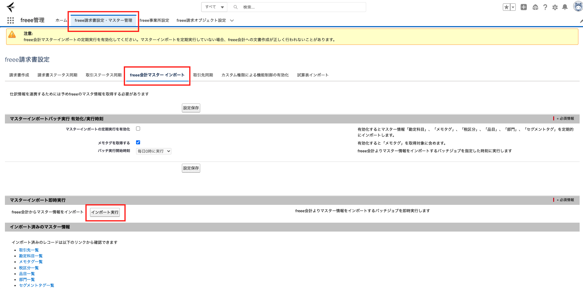Select the freee会計マスター インポート tab
The height and width of the screenshot is (289, 583).
pyautogui.click(x=157, y=75)
